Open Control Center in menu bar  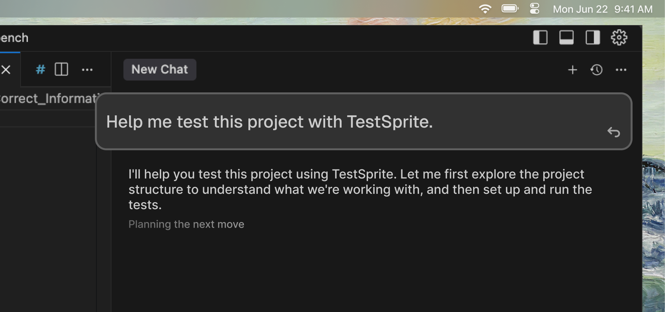(x=535, y=8)
